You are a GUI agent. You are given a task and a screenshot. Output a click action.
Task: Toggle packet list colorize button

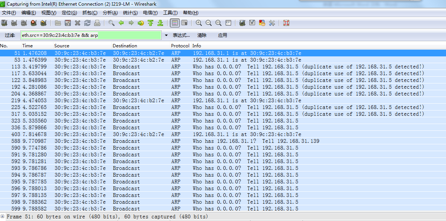point(175,23)
